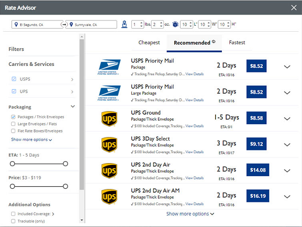Image resolution: width=302 pixels, height=227 pixels.
Task: Click the Sunnyvale, CA destination field
Action: click(x=91, y=25)
